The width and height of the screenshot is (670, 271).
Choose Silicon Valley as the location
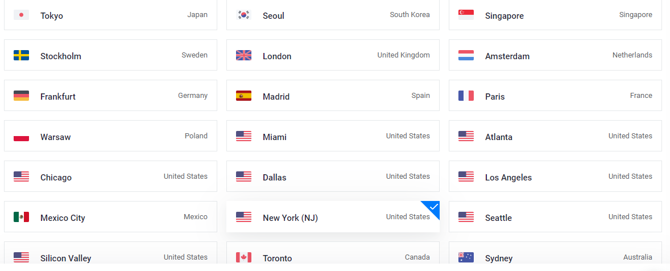tap(110, 257)
